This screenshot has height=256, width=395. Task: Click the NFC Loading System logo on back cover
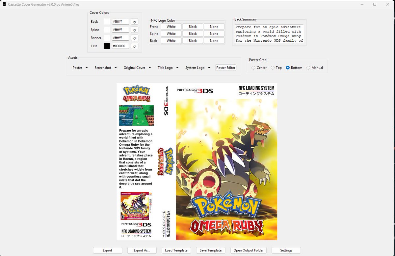pyautogui.click(x=136, y=233)
